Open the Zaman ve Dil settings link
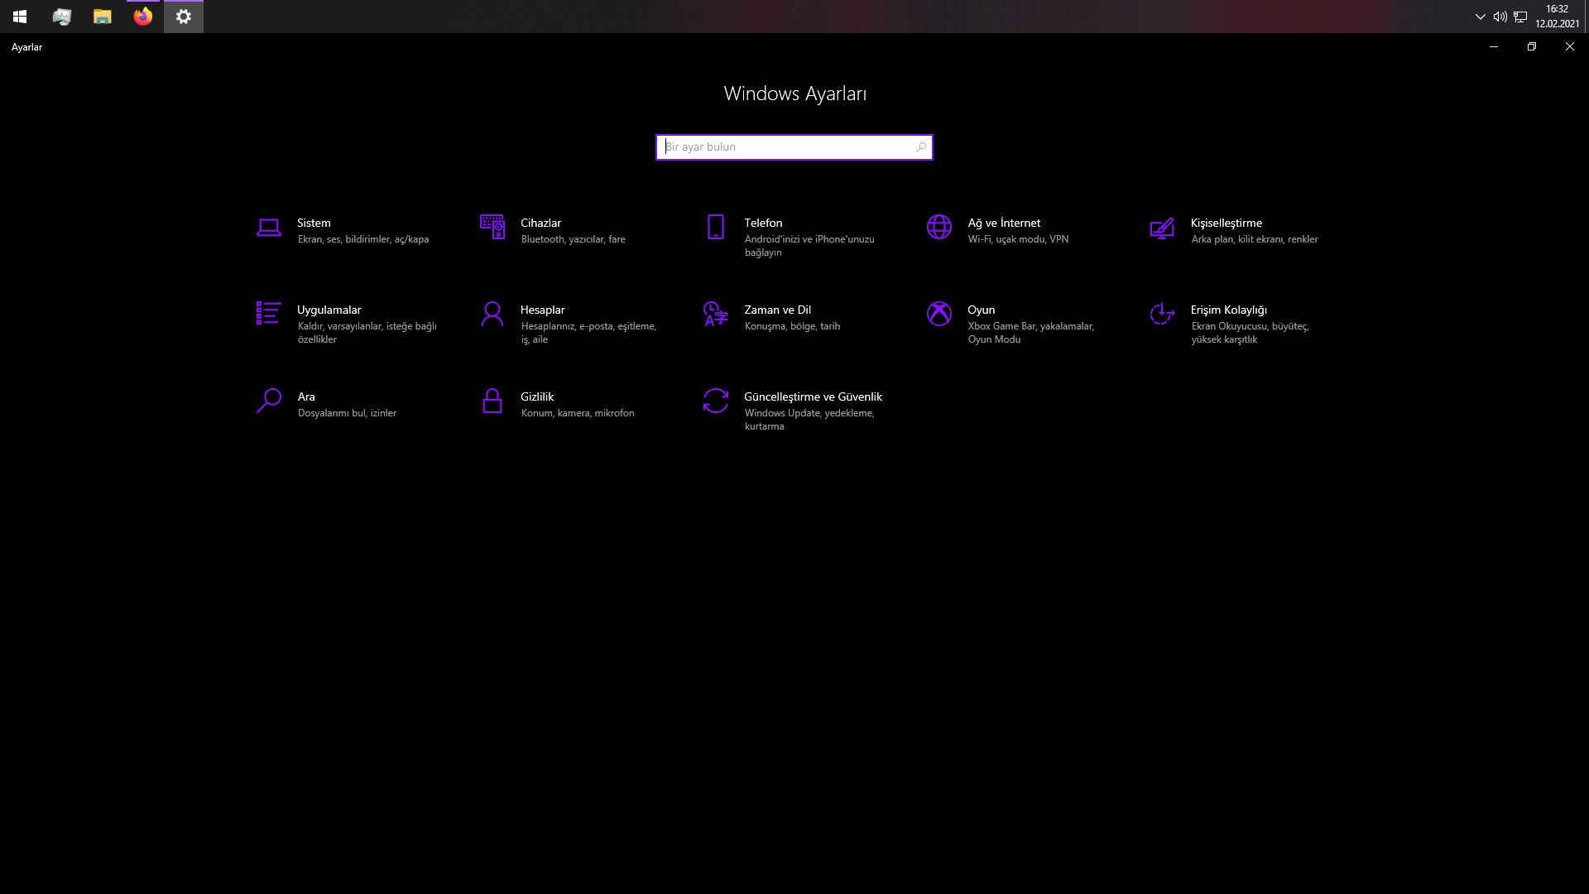Viewport: 1589px width, 894px height. pyautogui.click(x=776, y=310)
